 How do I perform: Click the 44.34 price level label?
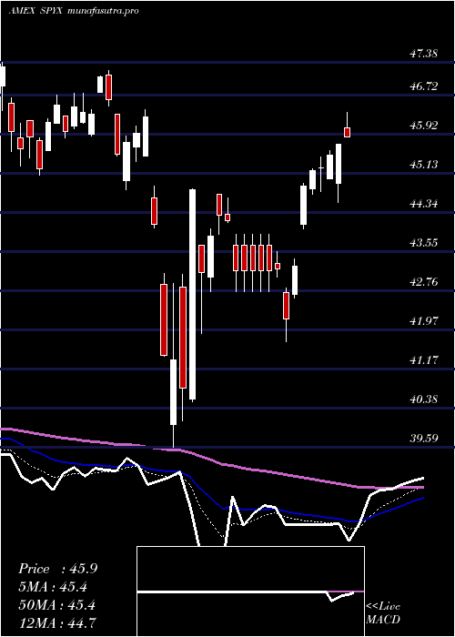tap(424, 203)
